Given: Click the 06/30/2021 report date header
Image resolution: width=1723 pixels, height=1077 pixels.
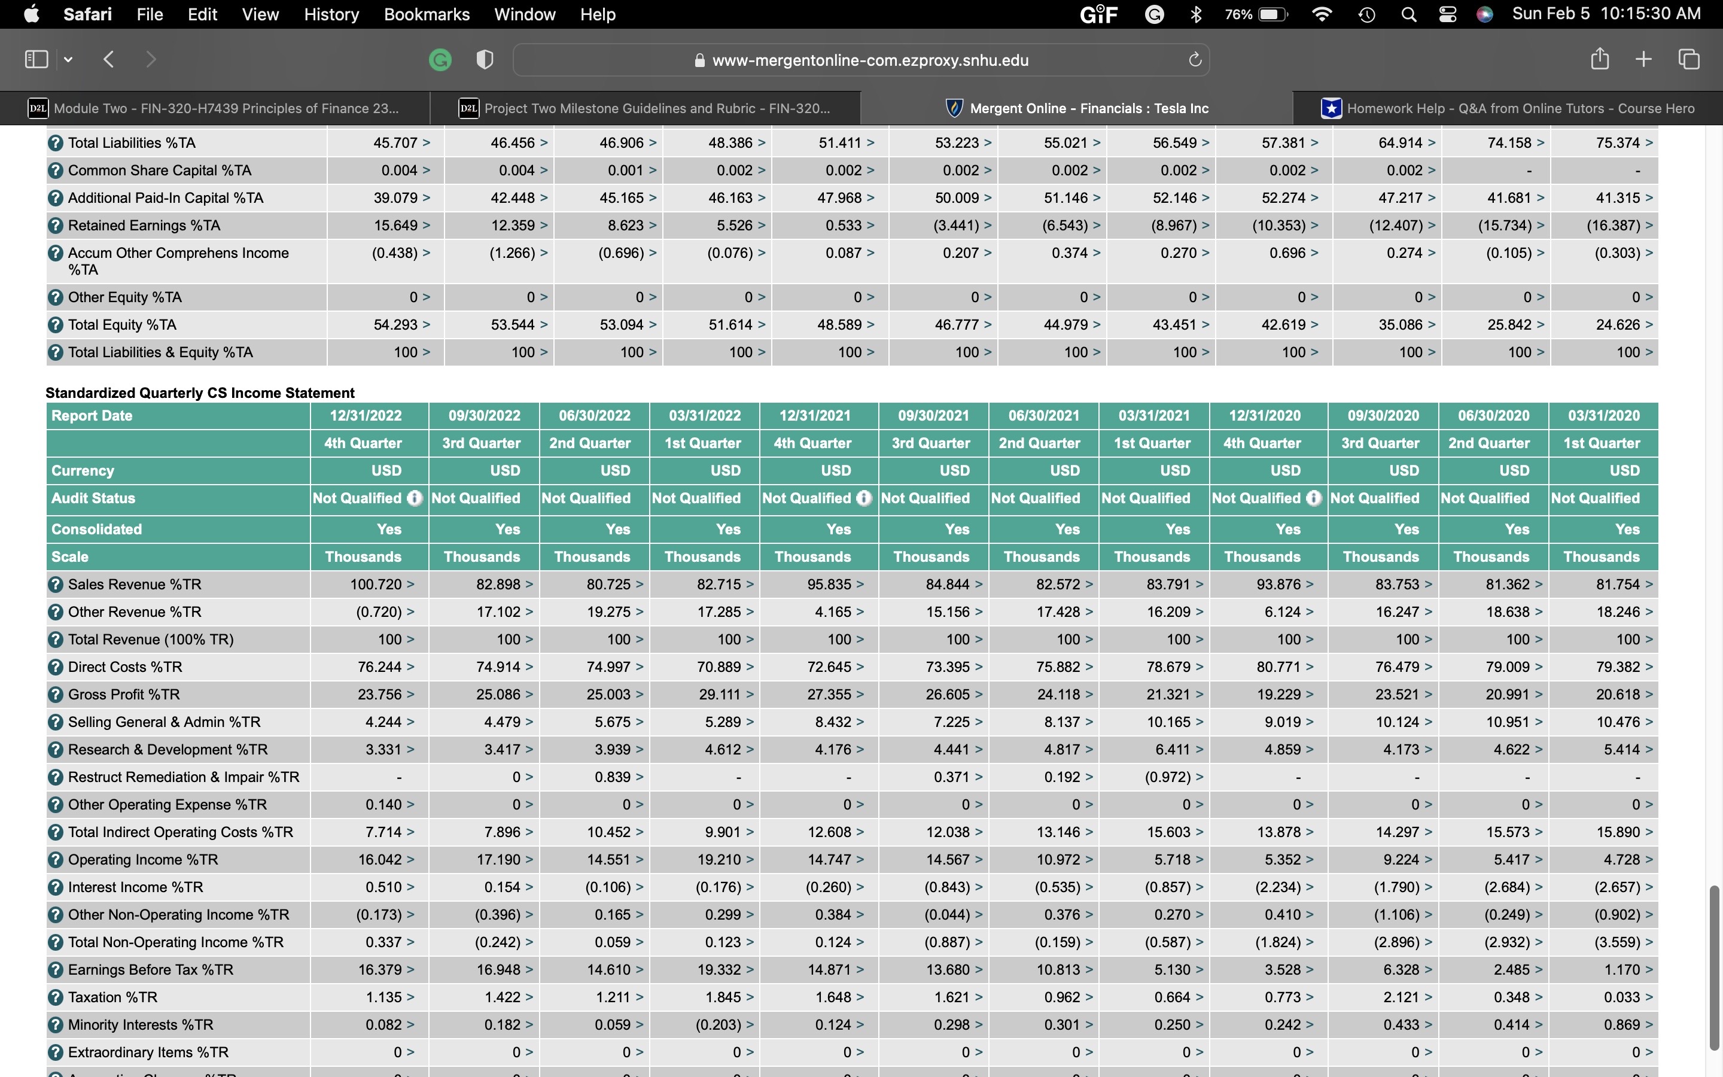Looking at the screenshot, I should [1044, 416].
